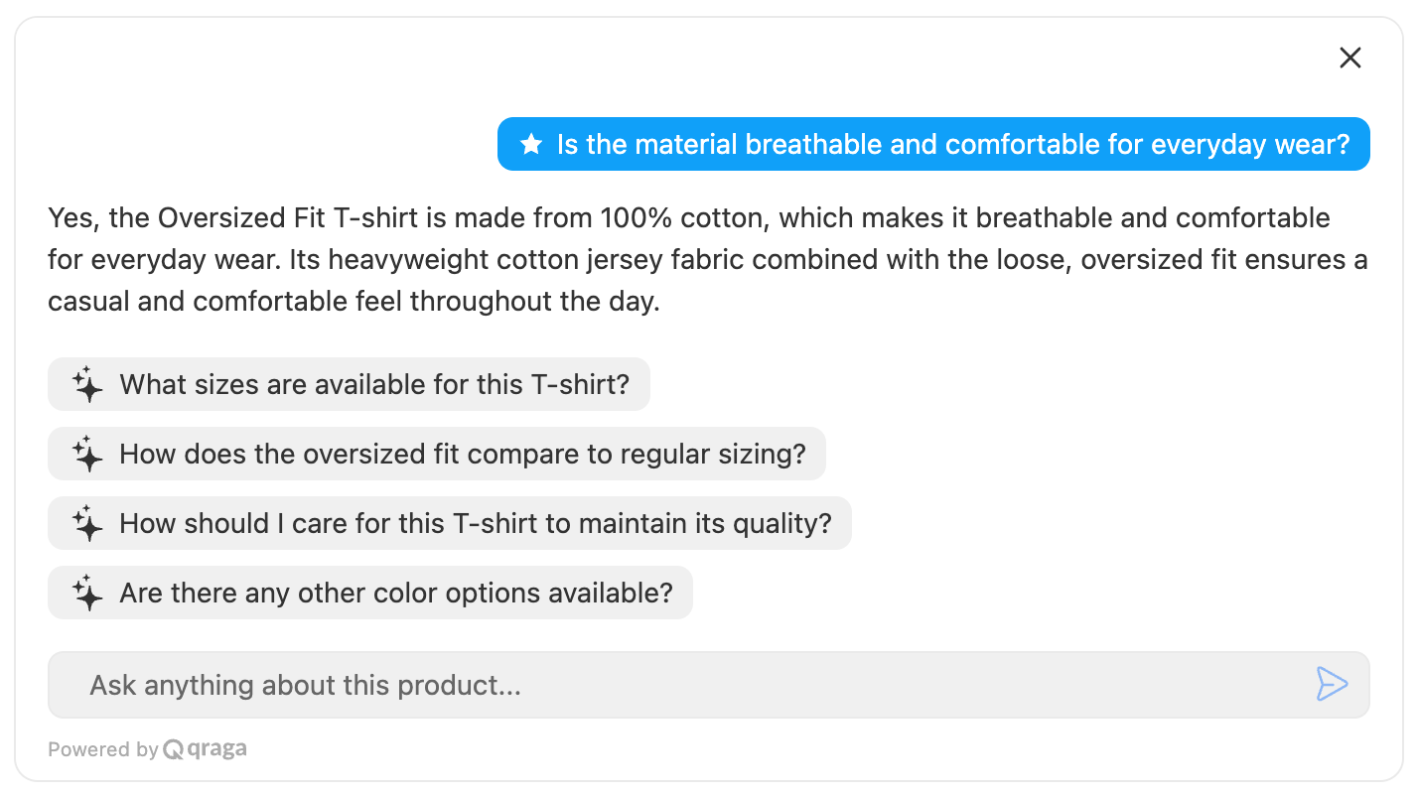Pick "Are there any other color options available?"
The image size is (1418, 796).
(395, 593)
